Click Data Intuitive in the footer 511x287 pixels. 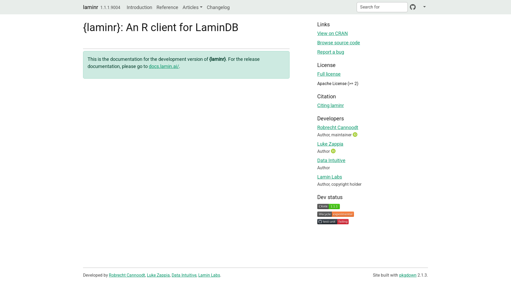pyautogui.click(x=184, y=275)
